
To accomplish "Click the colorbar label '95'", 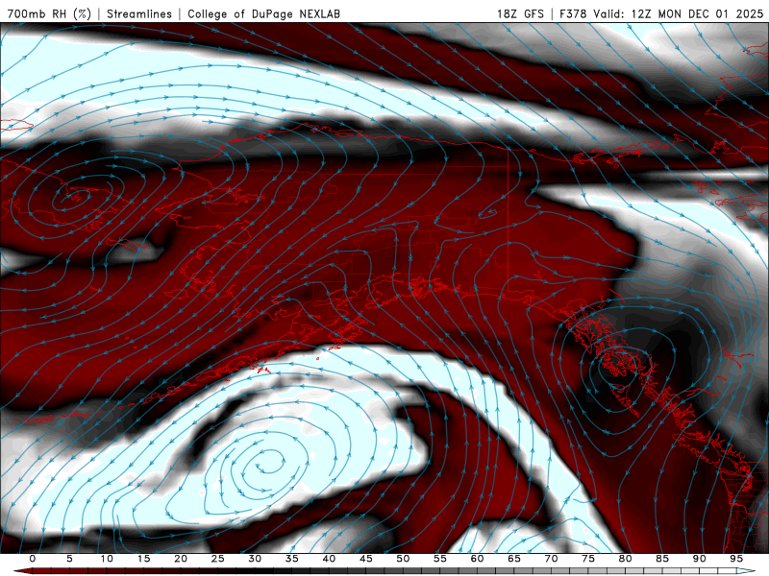I will point(736,559).
